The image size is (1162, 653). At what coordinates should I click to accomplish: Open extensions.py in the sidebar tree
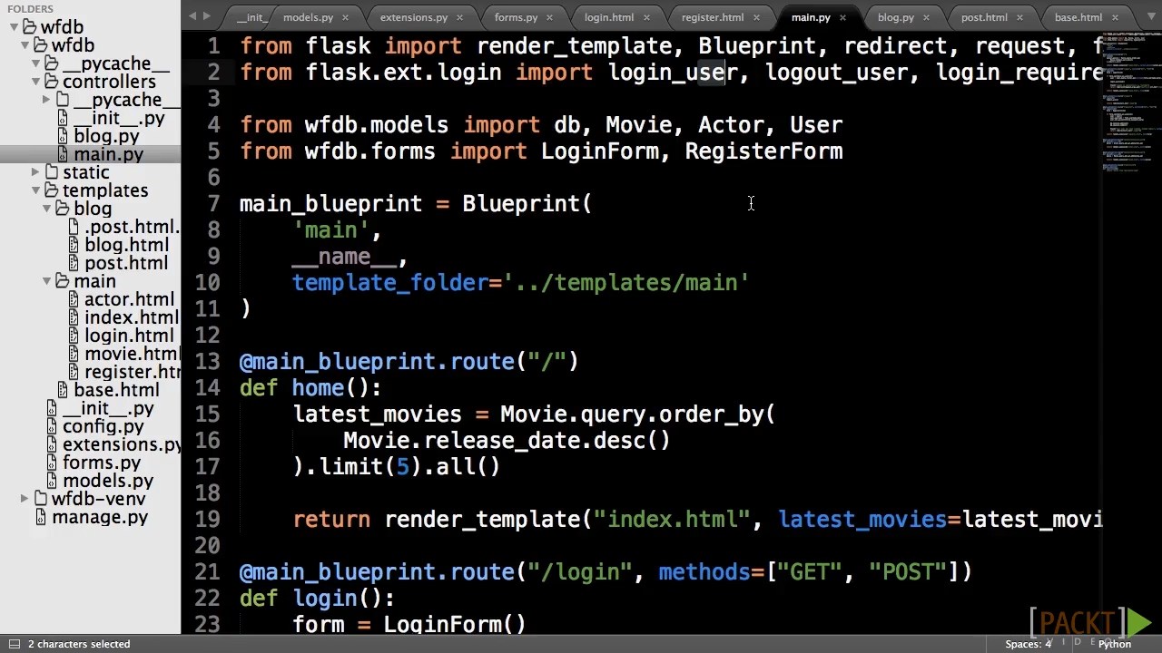coord(122,444)
